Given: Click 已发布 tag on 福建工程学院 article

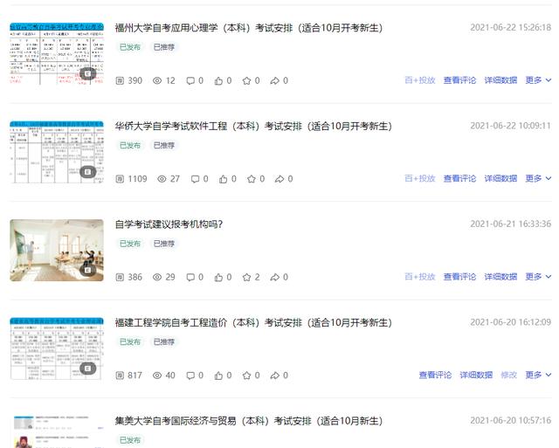Looking at the screenshot, I should click(x=130, y=341).
